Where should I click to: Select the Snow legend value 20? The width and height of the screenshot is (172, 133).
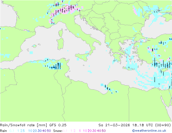pyautogui.click(x=90, y=131)
